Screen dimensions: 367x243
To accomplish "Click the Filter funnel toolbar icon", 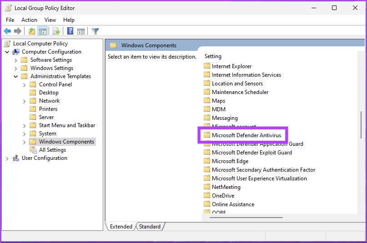I will [x=95, y=31].
